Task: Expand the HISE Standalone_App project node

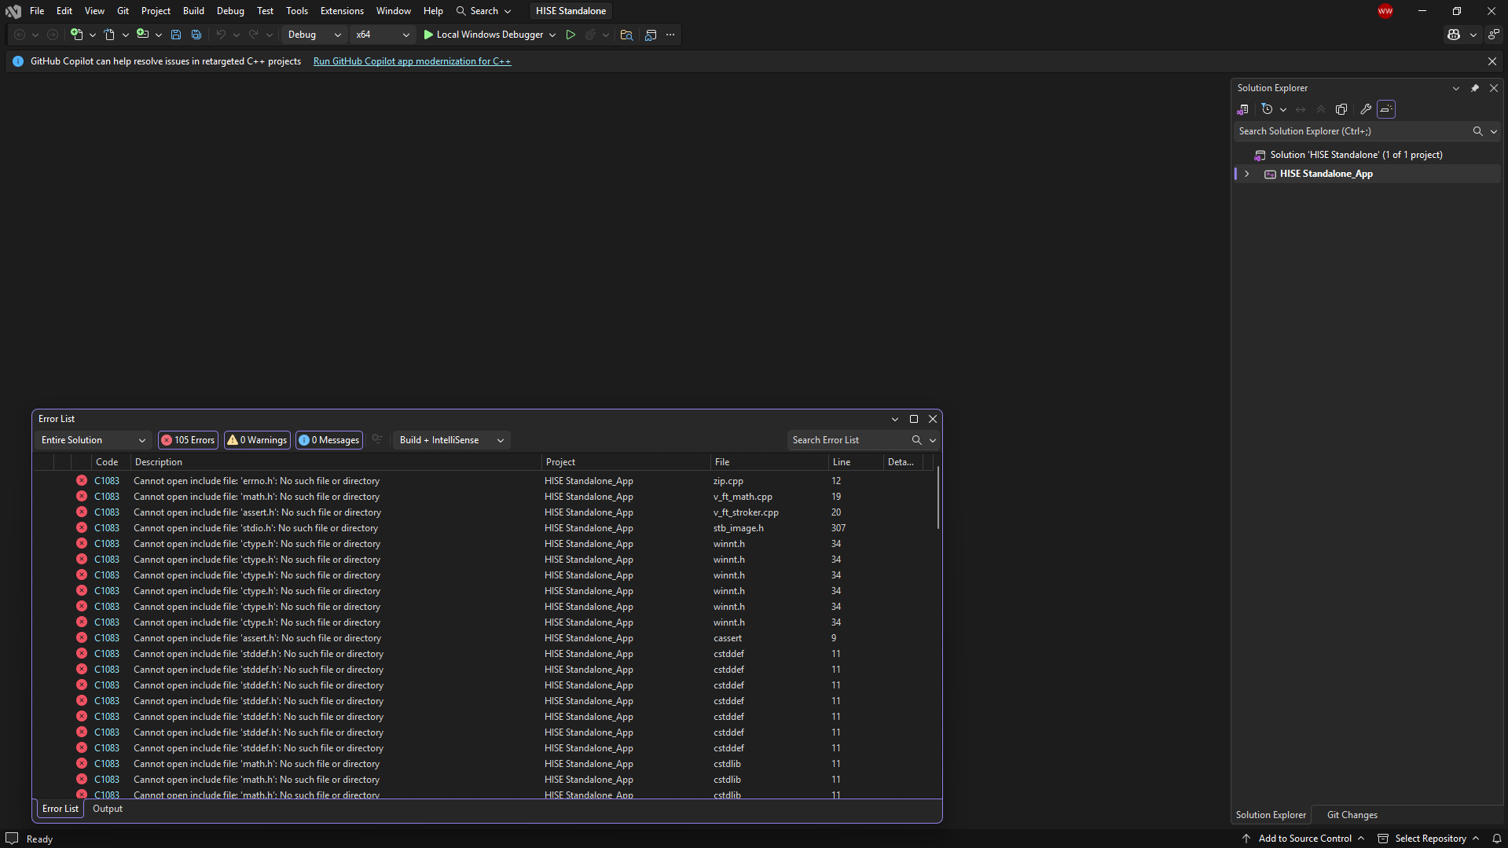Action: pos(1247,174)
